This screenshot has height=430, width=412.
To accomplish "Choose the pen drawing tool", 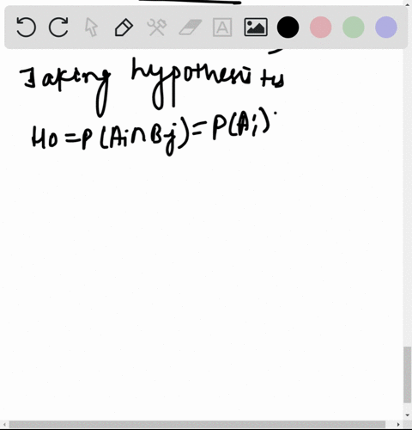I will pyautogui.click(x=124, y=28).
